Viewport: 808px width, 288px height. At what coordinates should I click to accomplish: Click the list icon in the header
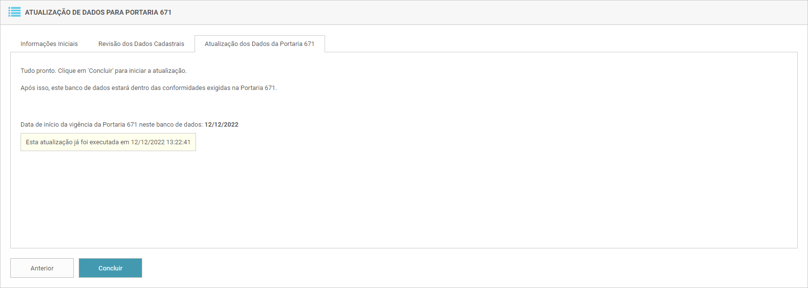tap(15, 12)
